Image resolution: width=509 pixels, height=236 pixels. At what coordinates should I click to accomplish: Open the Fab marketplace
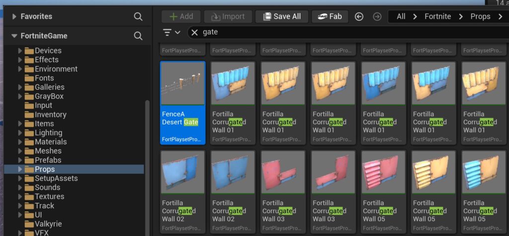330,16
